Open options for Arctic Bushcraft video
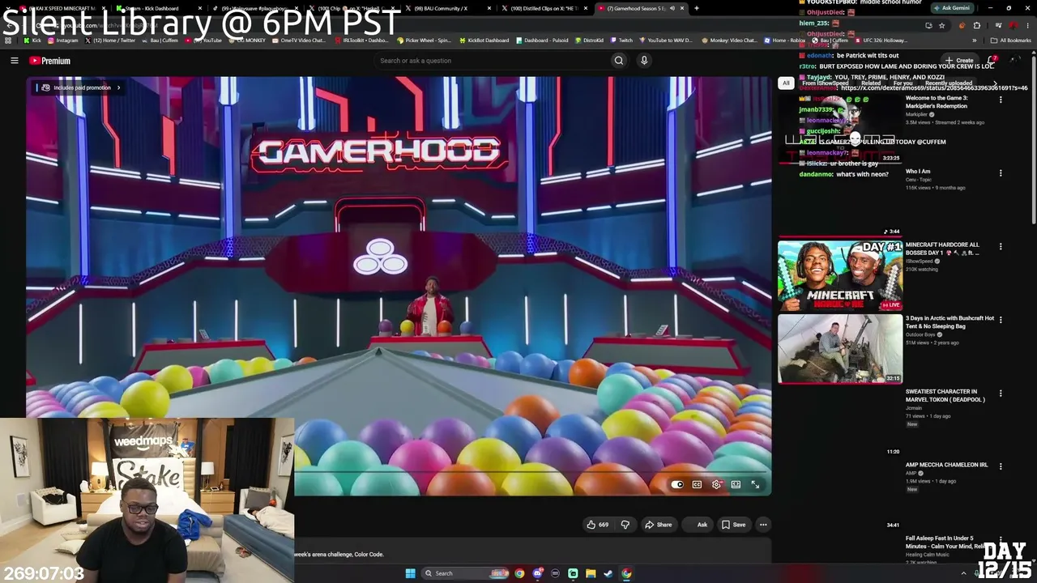Image resolution: width=1037 pixels, height=583 pixels. [1001, 320]
